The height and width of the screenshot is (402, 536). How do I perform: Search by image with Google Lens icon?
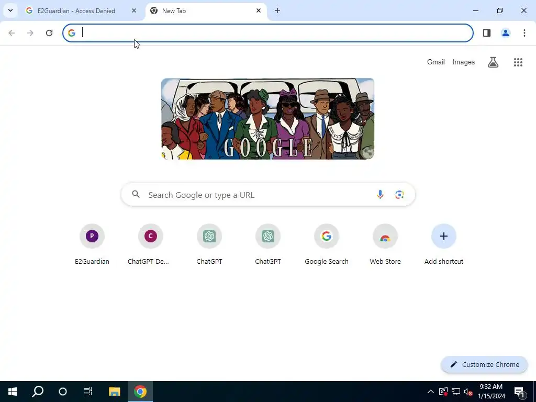[399, 195]
